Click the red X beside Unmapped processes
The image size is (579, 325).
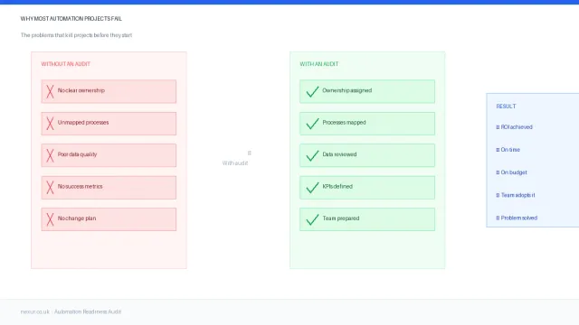click(x=51, y=124)
